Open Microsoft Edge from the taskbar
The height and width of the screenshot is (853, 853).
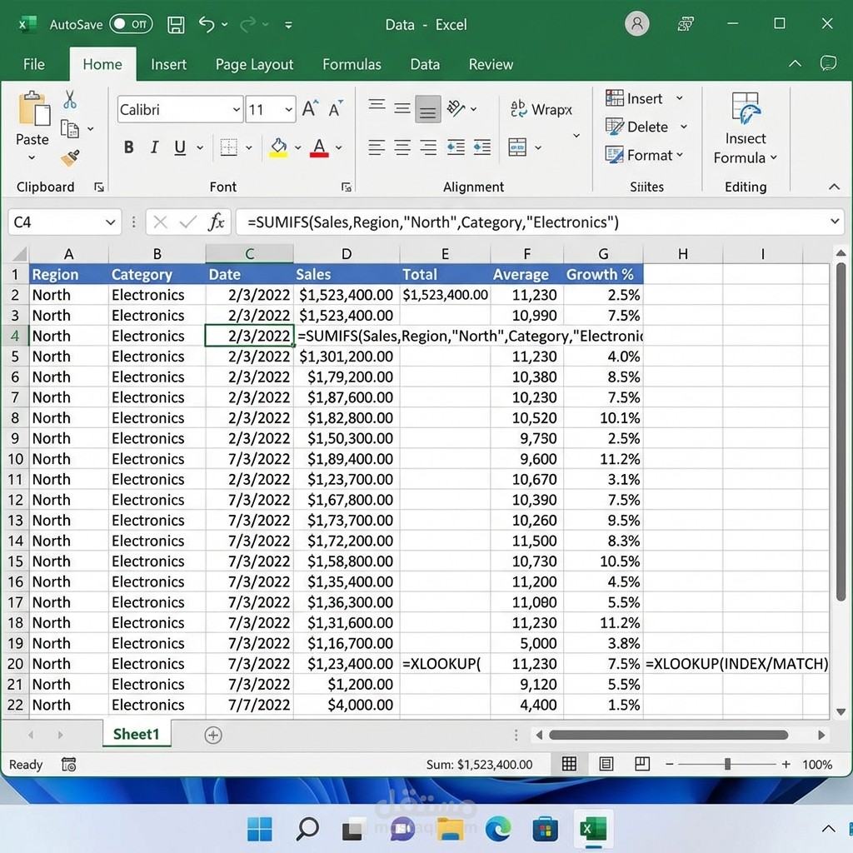click(498, 829)
